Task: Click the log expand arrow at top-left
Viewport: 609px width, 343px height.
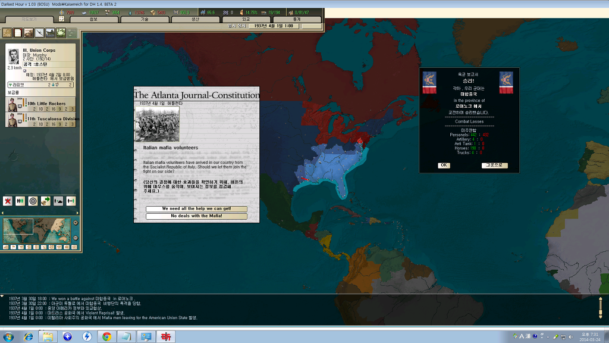Action: (x=2, y=297)
